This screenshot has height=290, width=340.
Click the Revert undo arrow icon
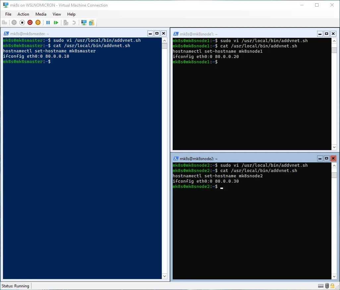(74, 23)
